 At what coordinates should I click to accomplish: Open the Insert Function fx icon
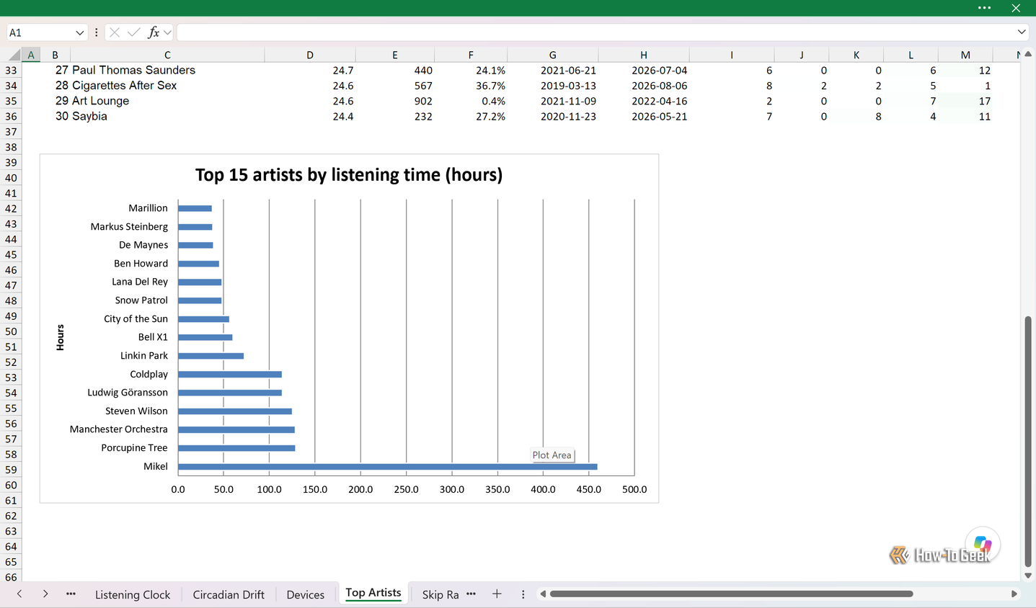tap(153, 32)
